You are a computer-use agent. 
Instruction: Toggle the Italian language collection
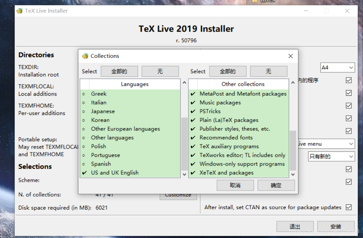tap(130, 102)
